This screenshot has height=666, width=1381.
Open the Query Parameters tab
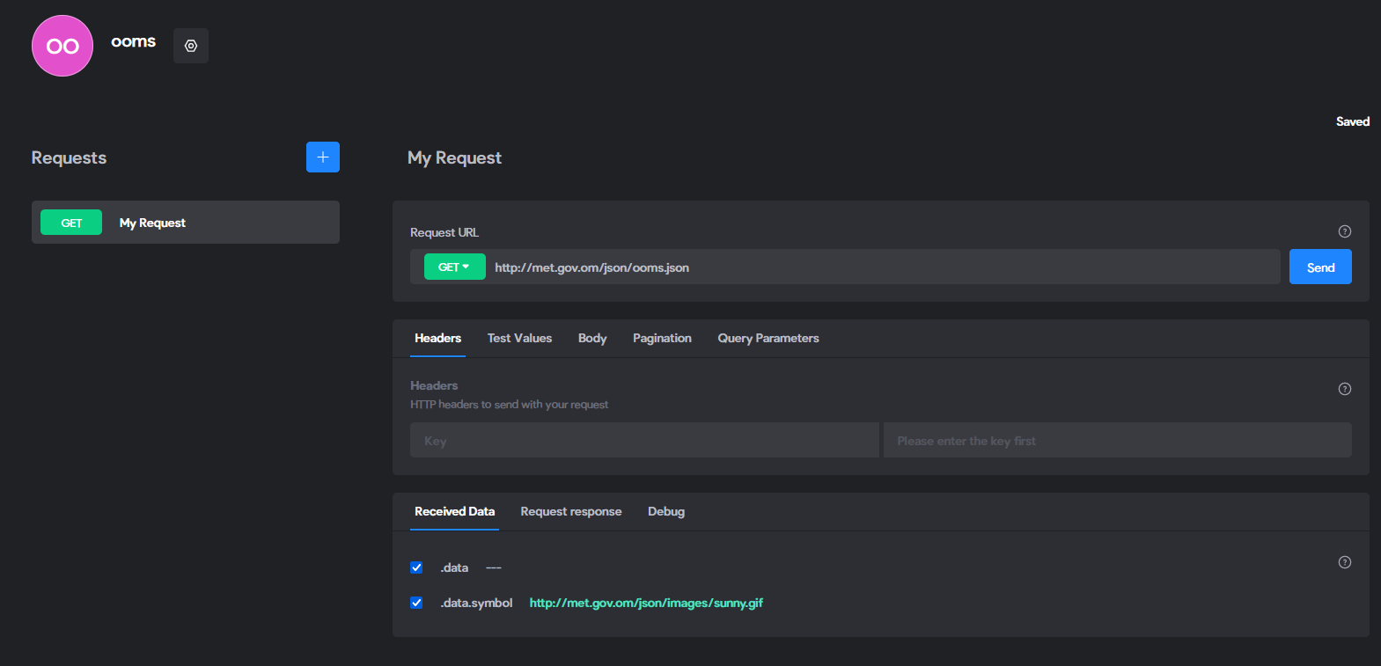768,339
